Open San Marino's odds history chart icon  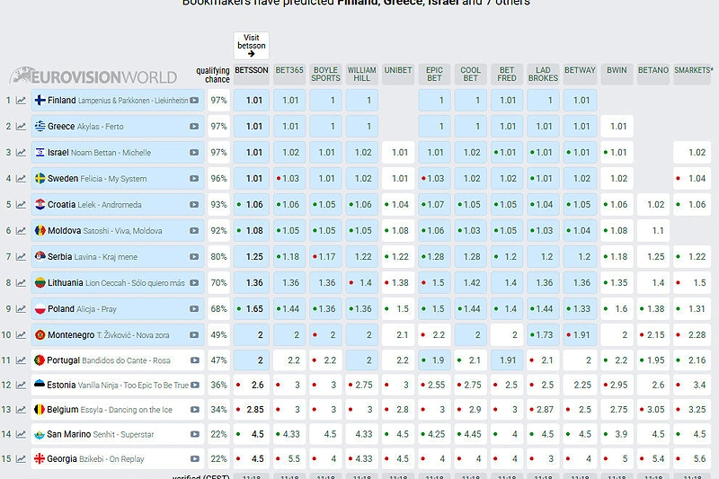(21, 435)
